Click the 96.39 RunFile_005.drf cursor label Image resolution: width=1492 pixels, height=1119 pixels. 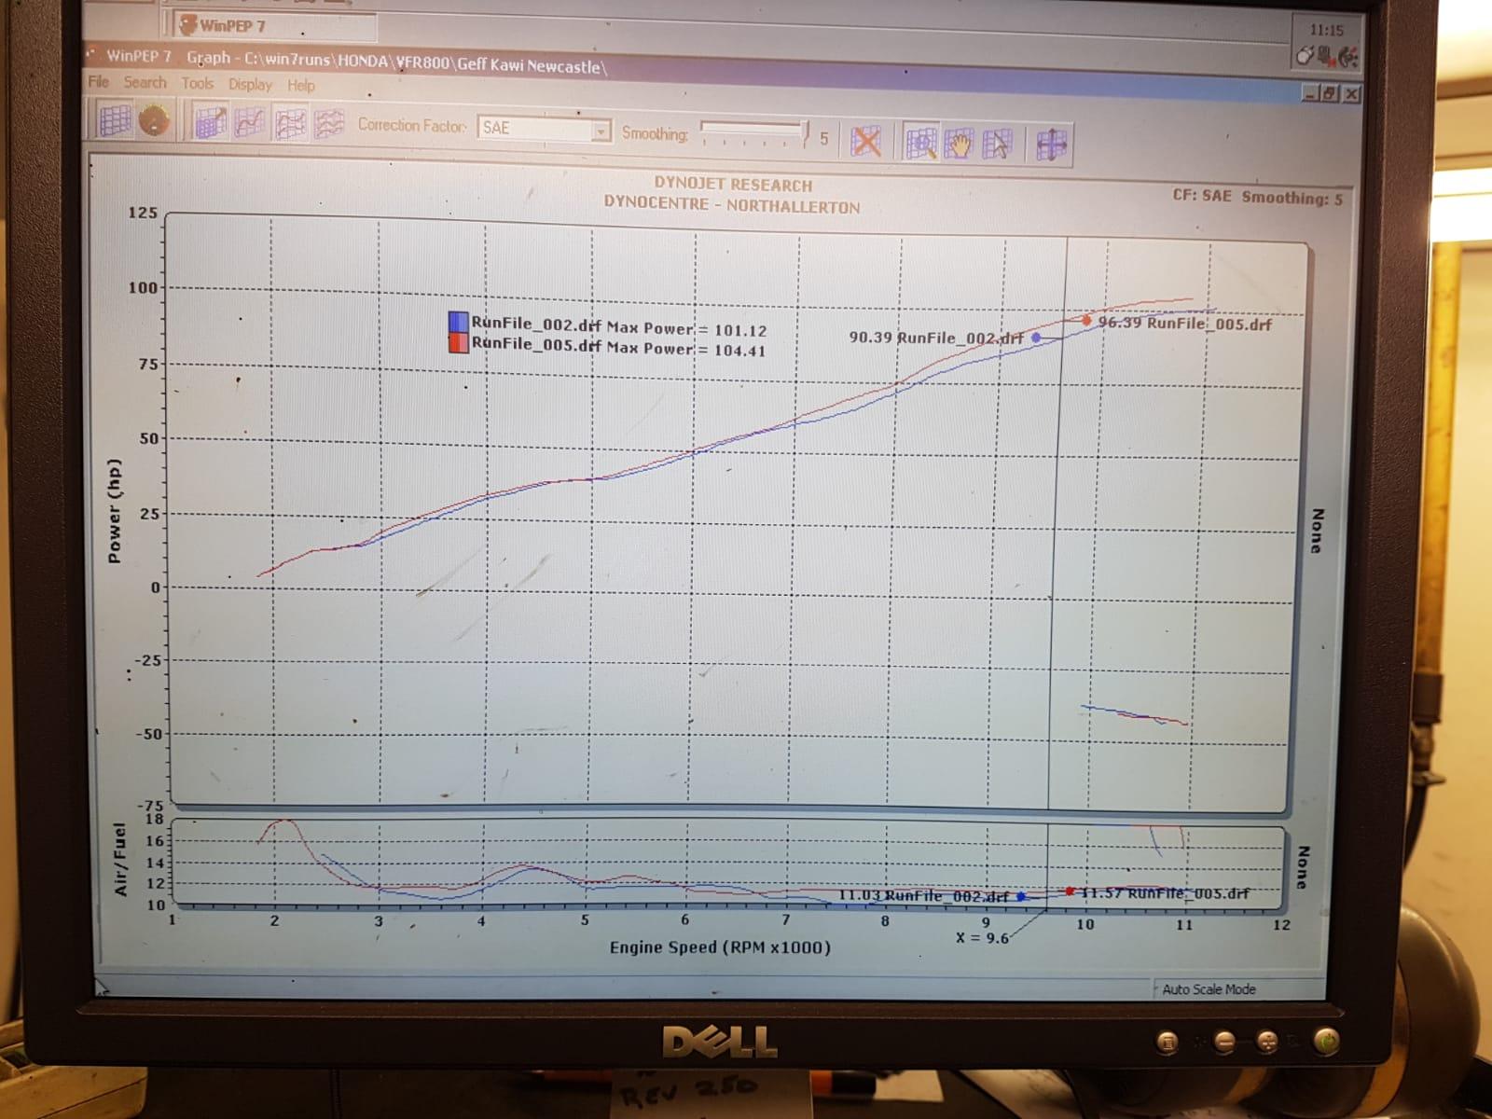[1184, 324]
